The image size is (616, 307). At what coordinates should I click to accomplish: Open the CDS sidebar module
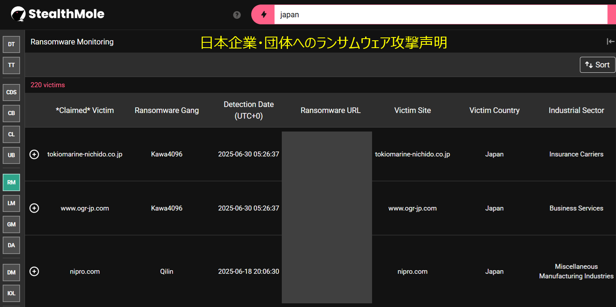[11, 92]
